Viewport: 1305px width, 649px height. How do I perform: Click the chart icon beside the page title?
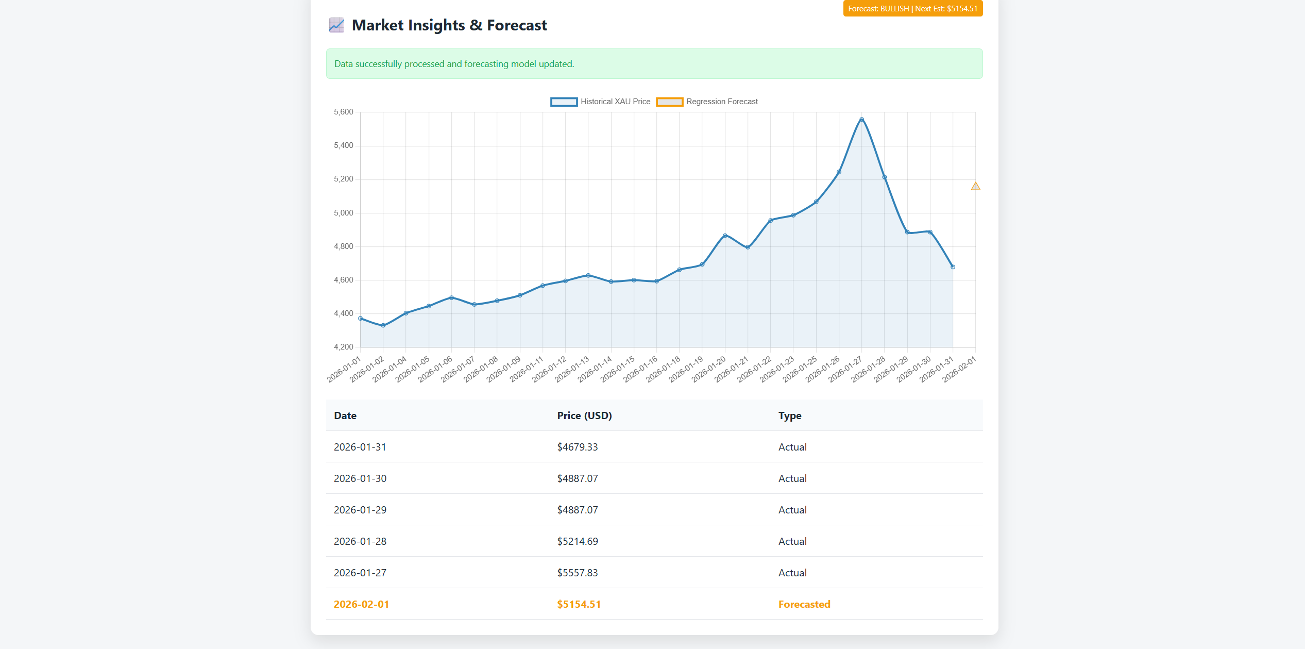tap(336, 25)
